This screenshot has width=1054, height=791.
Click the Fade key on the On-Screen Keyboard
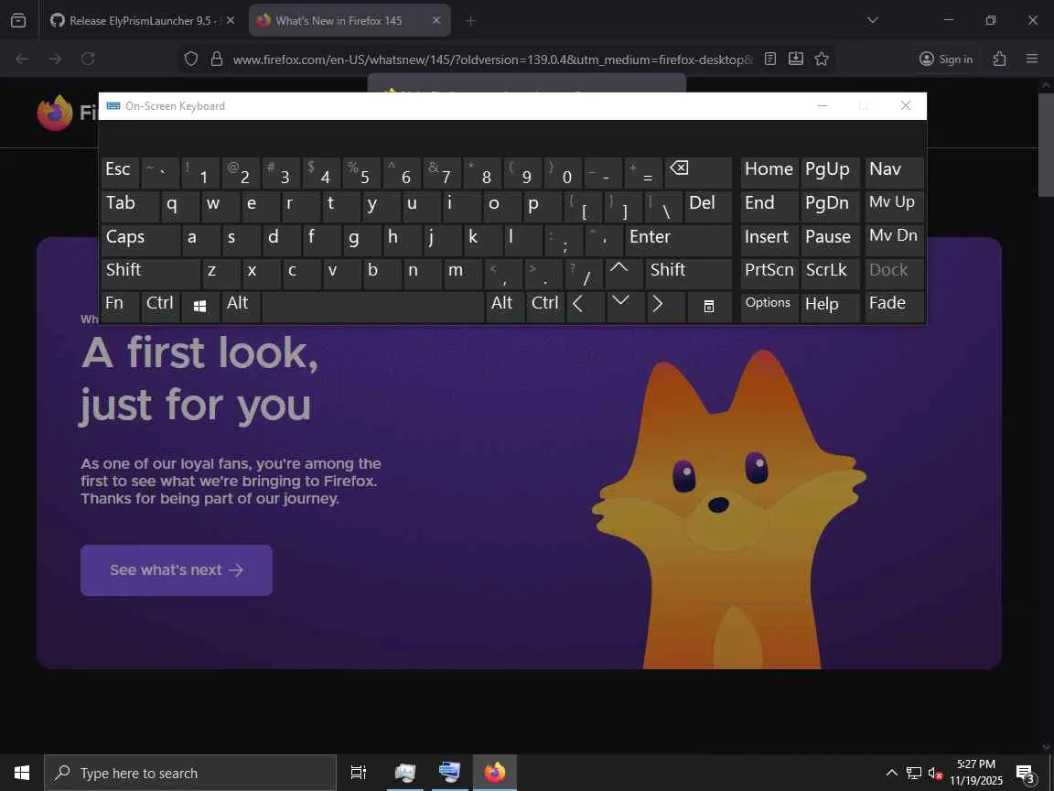coord(895,307)
